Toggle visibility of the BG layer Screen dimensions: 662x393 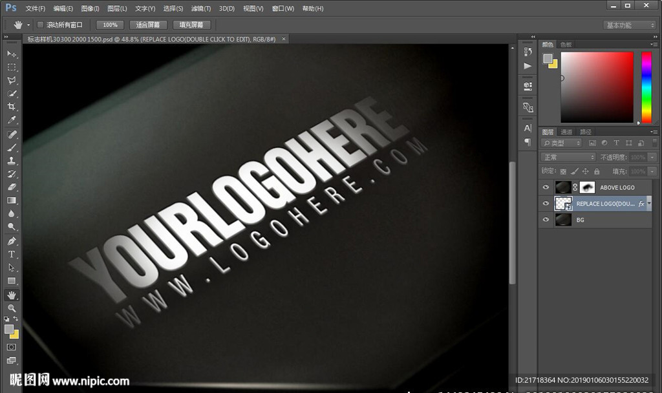(x=546, y=220)
